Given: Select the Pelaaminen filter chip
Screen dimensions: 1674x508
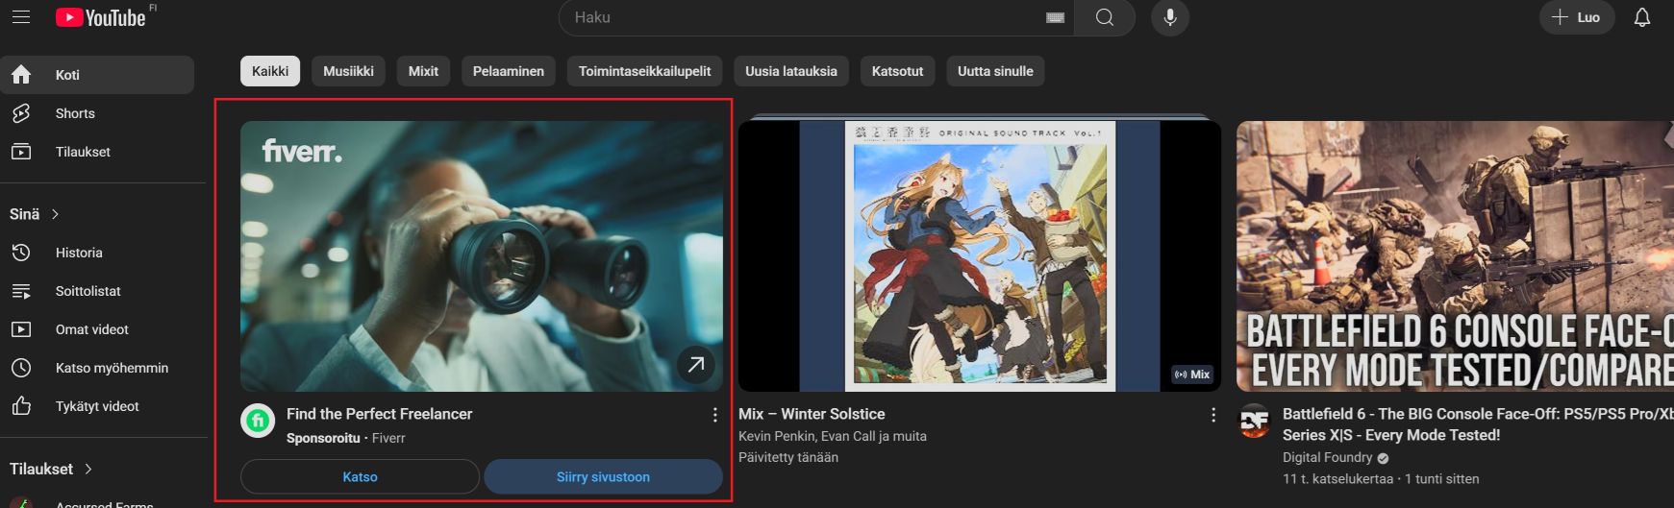Looking at the screenshot, I should (x=509, y=71).
